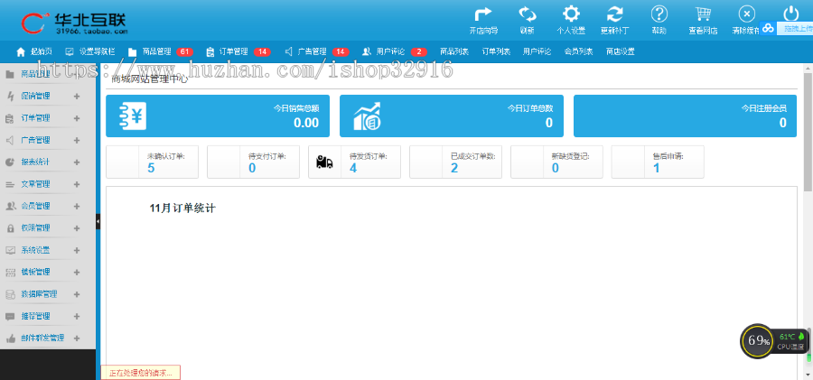Expand 邮件群发管理 with its plus sign
Image resolution: width=813 pixels, height=380 pixels.
tap(77, 338)
